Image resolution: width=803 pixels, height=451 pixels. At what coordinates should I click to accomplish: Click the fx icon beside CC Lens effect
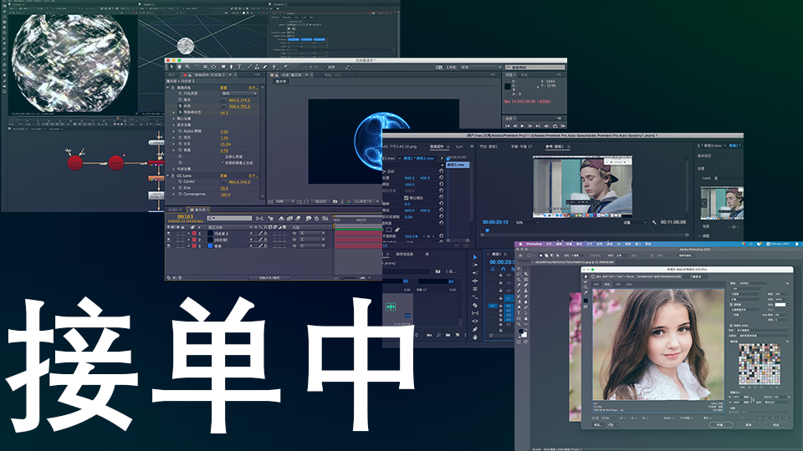click(x=172, y=176)
